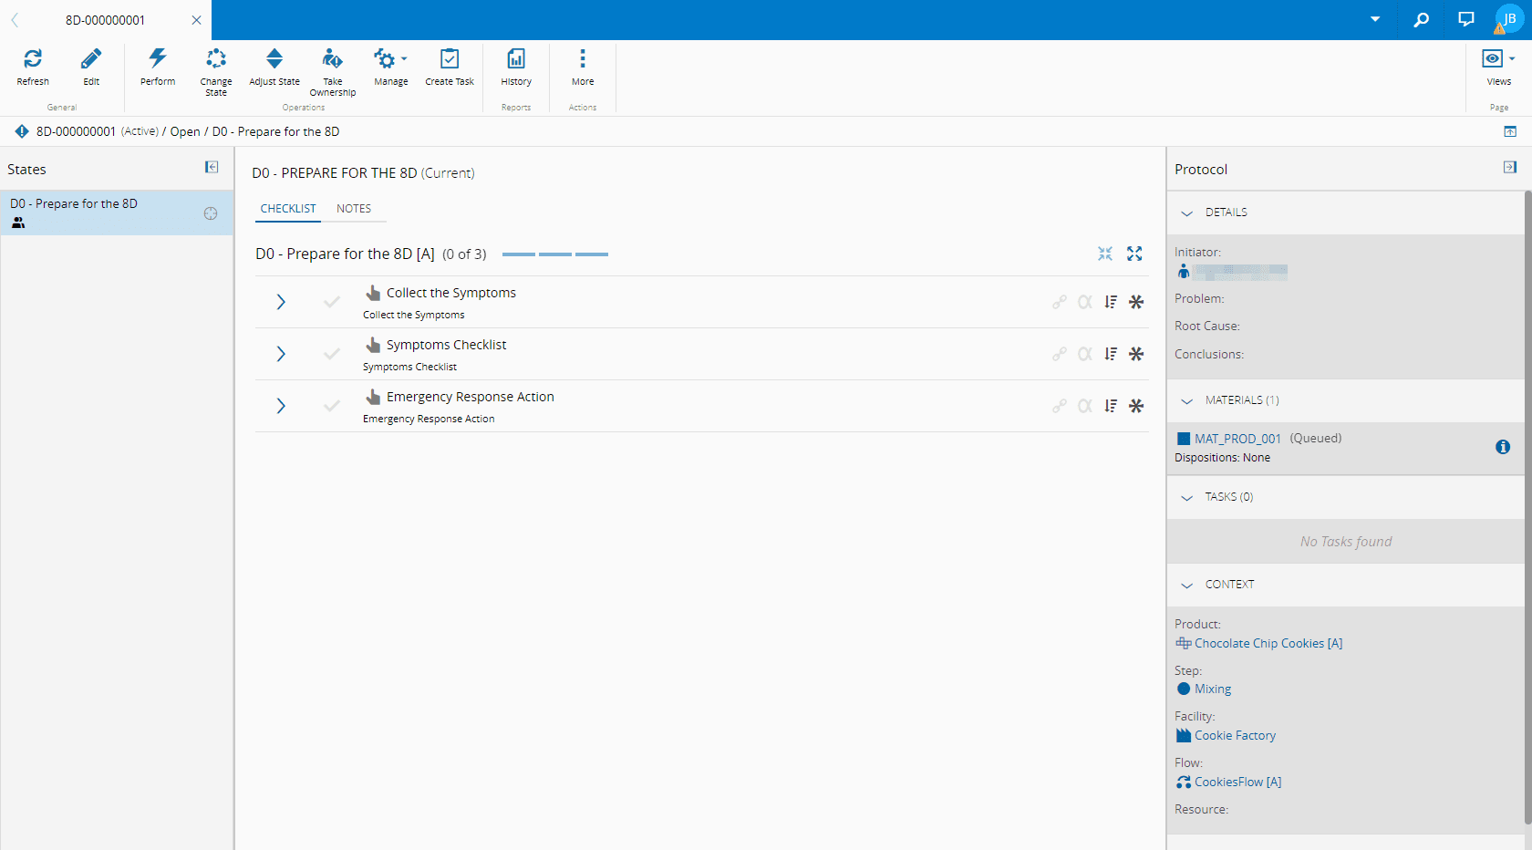
Task: Open Change State operation
Action: pyautogui.click(x=216, y=60)
